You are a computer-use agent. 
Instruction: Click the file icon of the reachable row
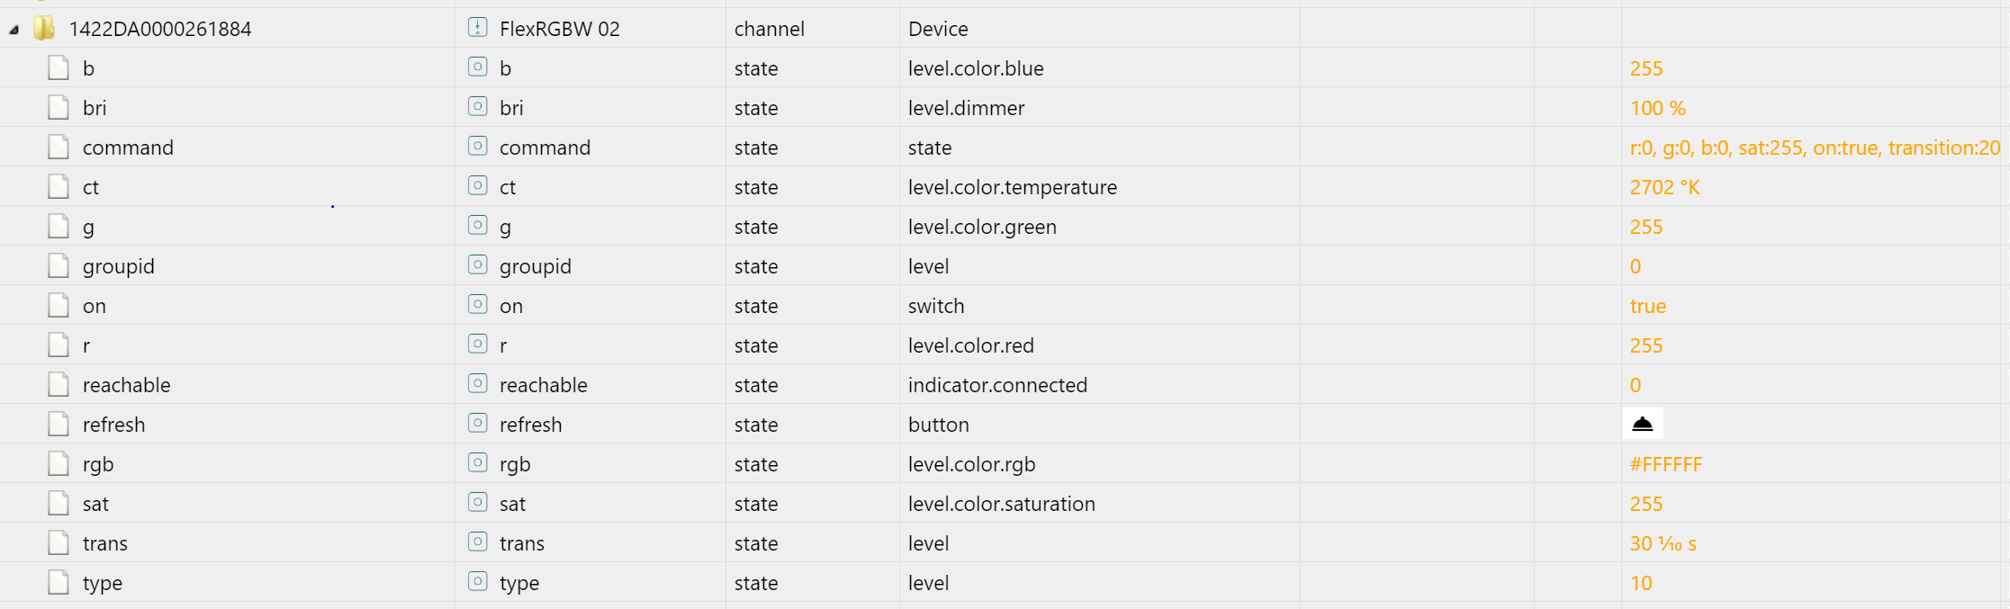[59, 385]
